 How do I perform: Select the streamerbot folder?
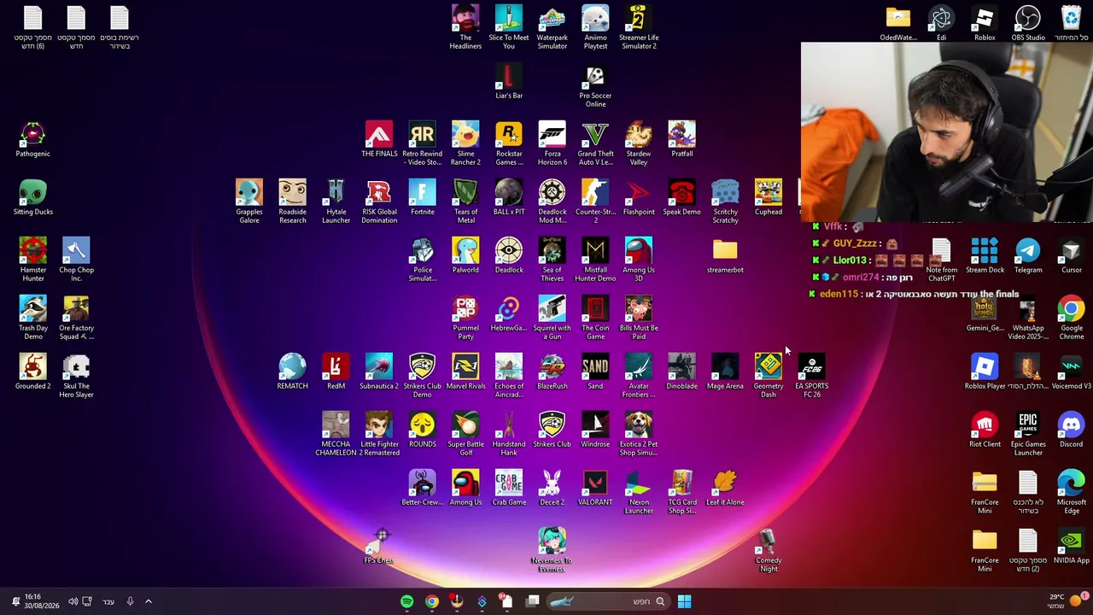(x=725, y=256)
